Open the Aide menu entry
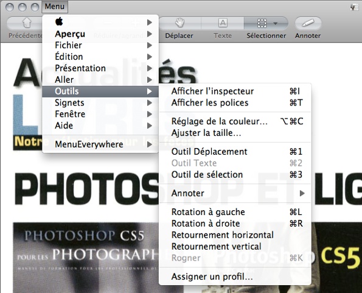The width and height of the screenshot is (362, 293). [x=100, y=125]
